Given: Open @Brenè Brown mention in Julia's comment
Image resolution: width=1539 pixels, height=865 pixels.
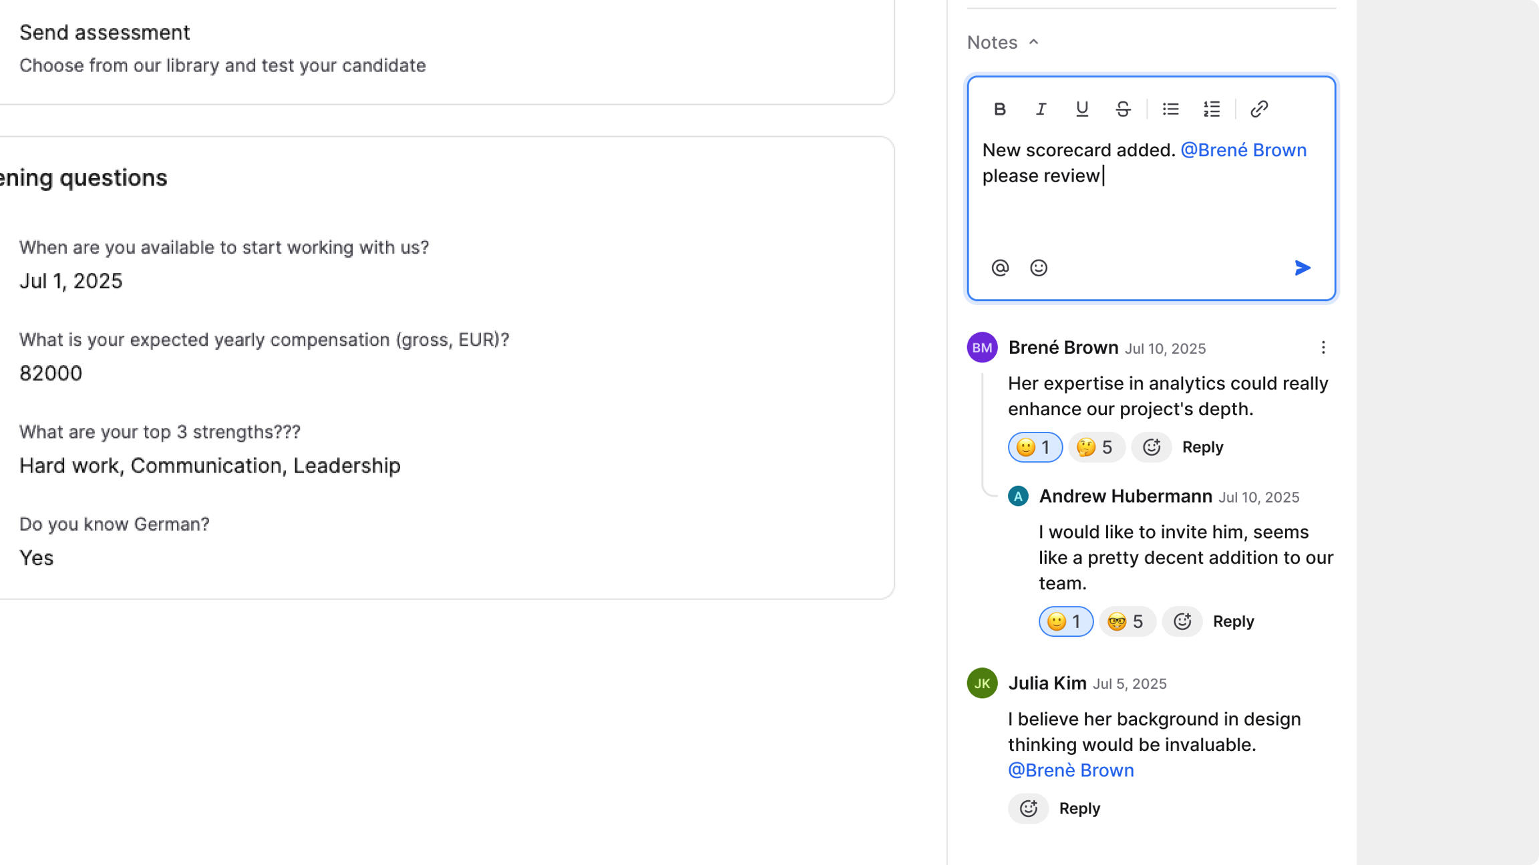Looking at the screenshot, I should click(1071, 770).
